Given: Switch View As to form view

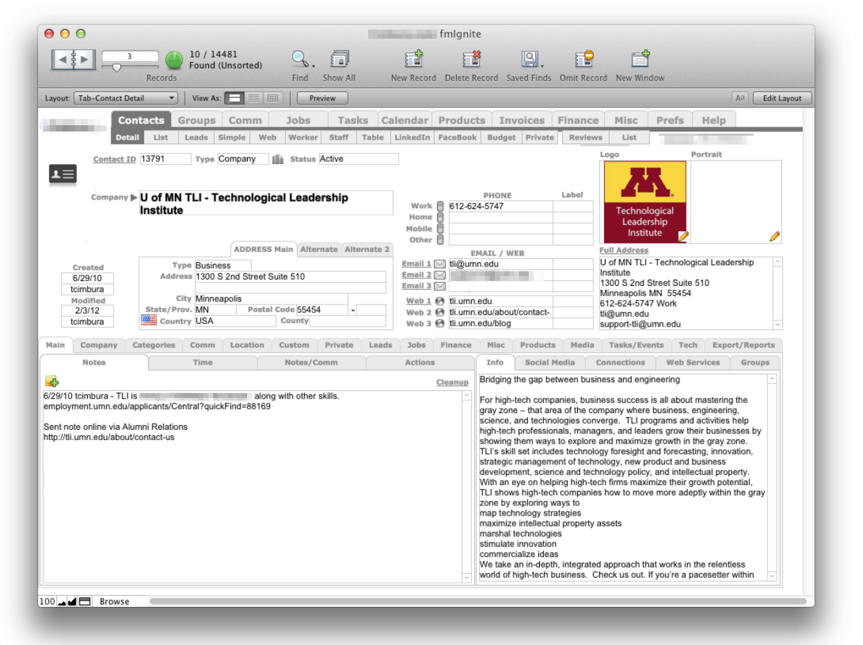Looking at the screenshot, I should coord(235,98).
